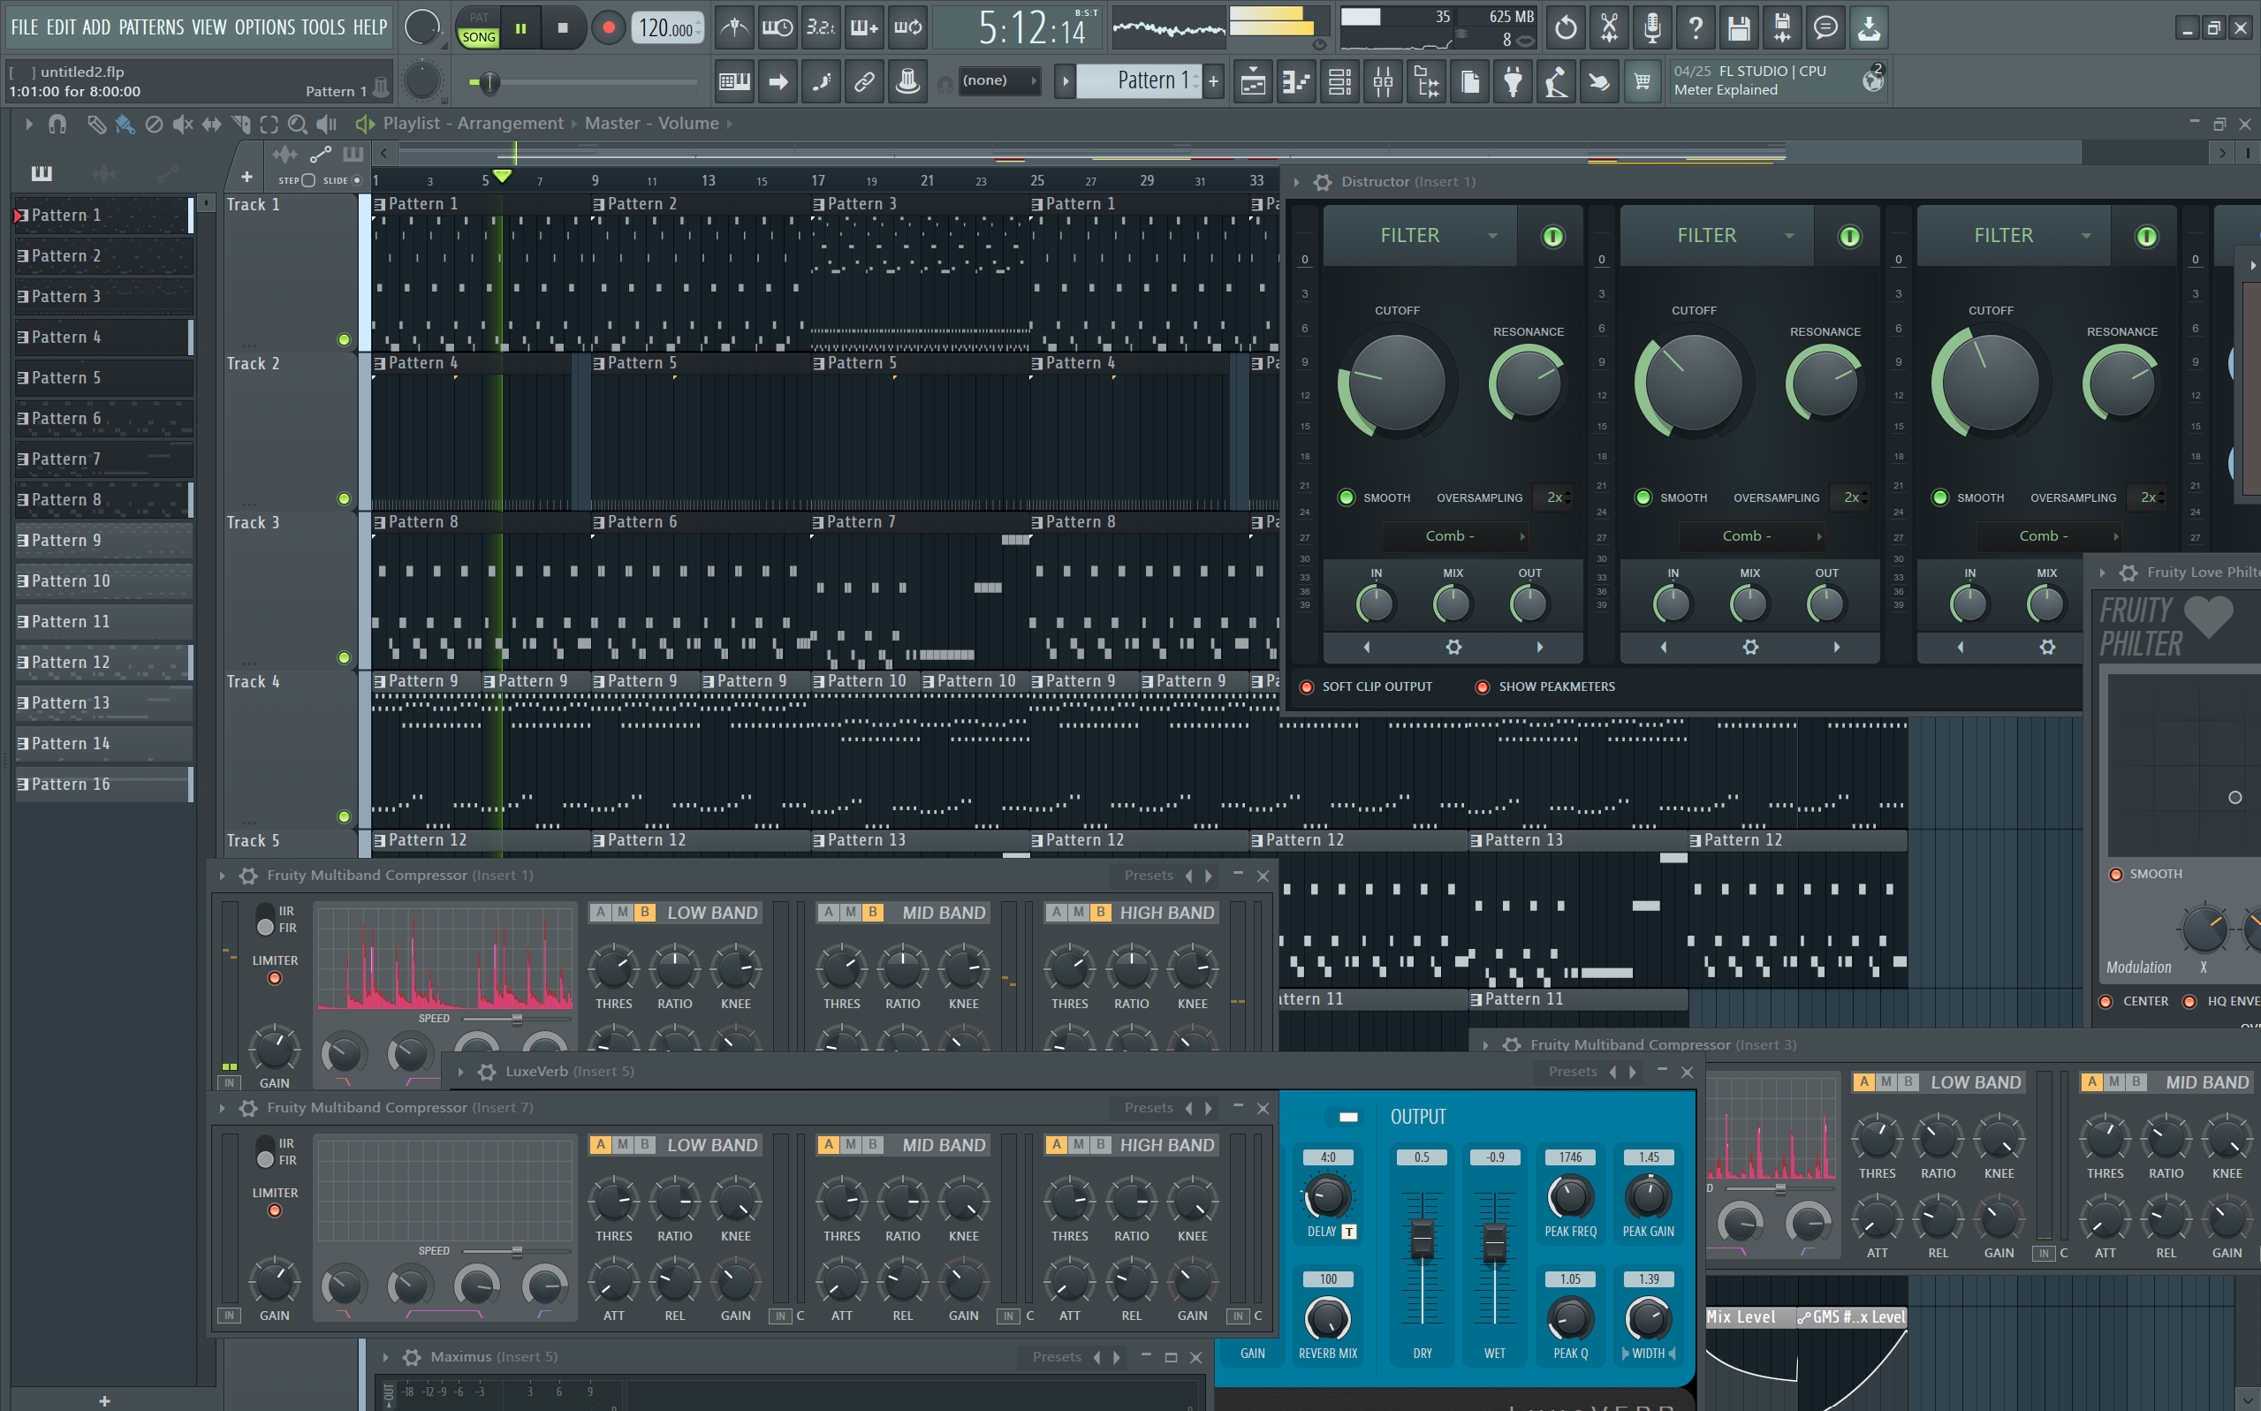Click the link to controller icon
This screenshot has width=2261, height=1411.
(x=864, y=82)
